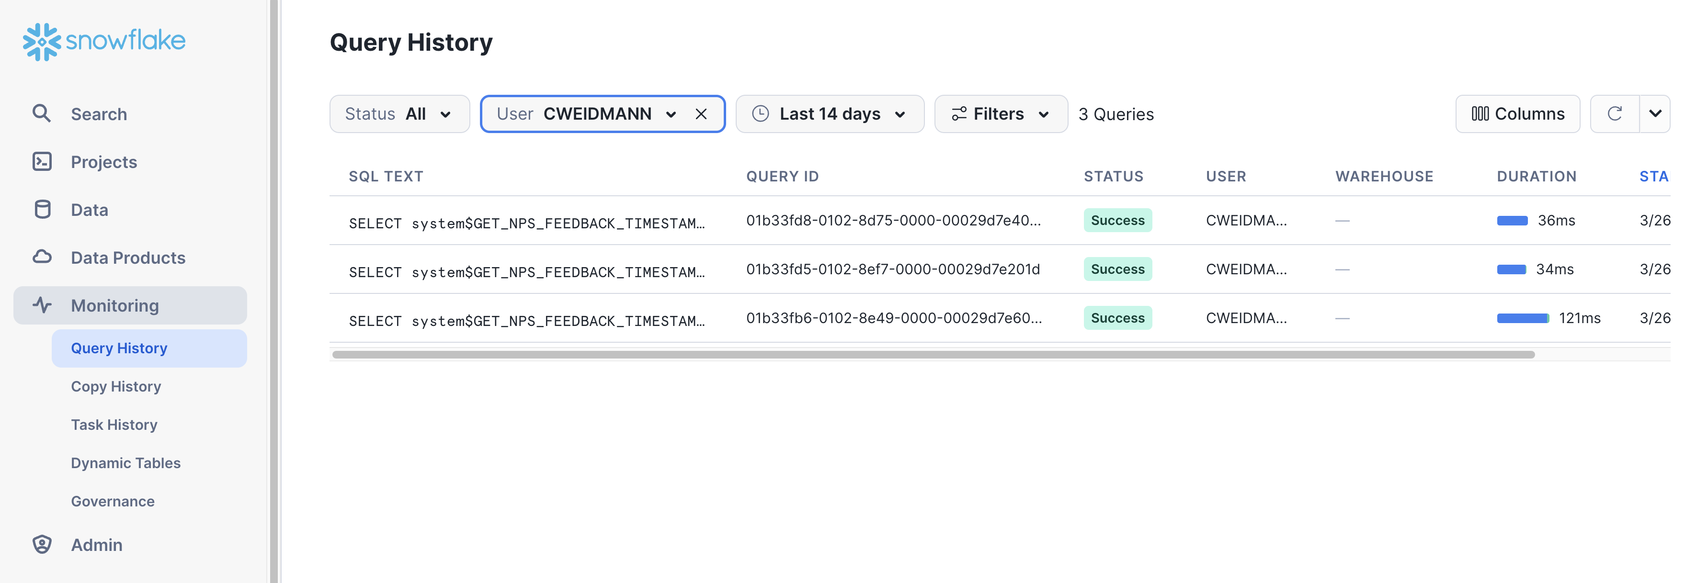Clear the CWEIDMANN user filter
This screenshot has height=583, width=1708.
(701, 114)
